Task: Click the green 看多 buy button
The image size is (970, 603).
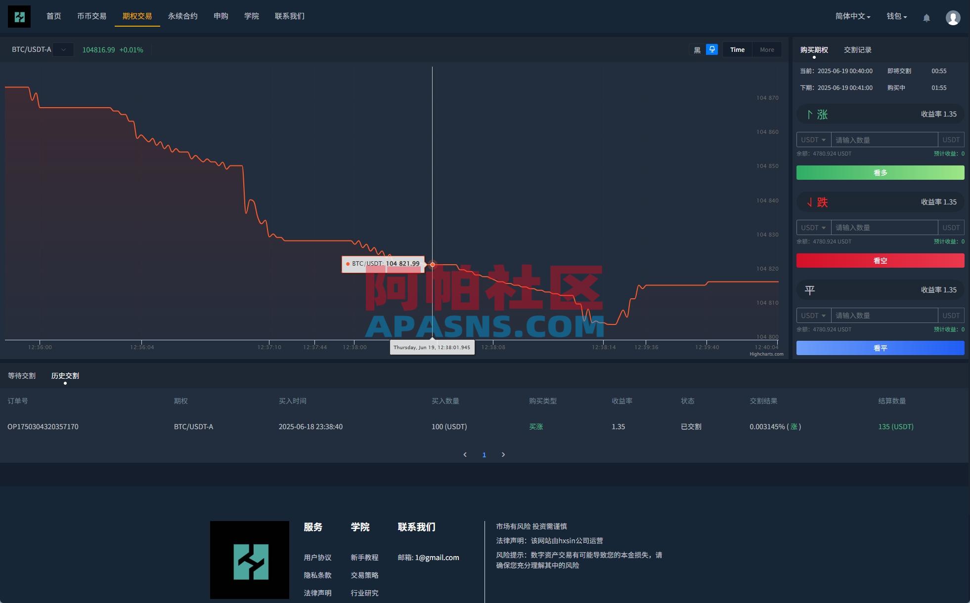Action: (x=880, y=172)
